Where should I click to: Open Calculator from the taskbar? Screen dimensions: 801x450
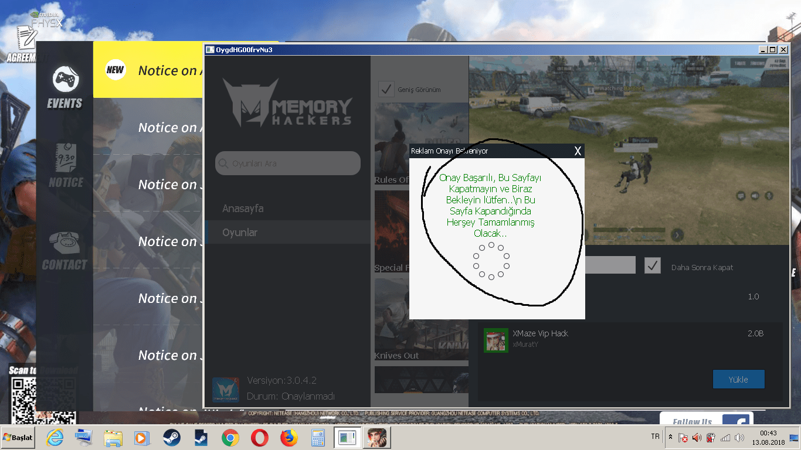click(x=318, y=438)
